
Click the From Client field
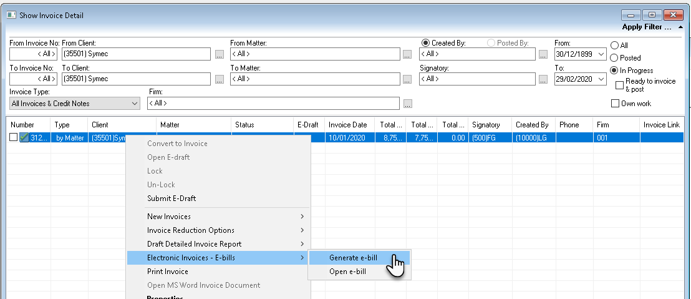[136, 54]
